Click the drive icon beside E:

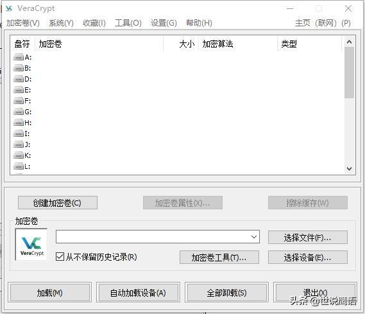19,90
